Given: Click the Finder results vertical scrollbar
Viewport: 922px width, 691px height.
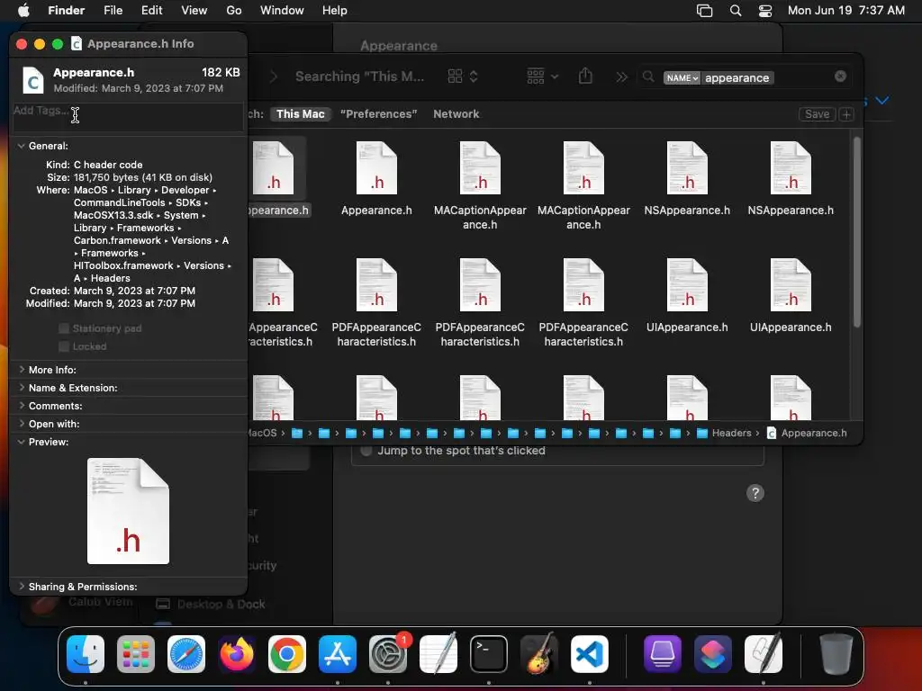Looking at the screenshot, I should 857,232.
